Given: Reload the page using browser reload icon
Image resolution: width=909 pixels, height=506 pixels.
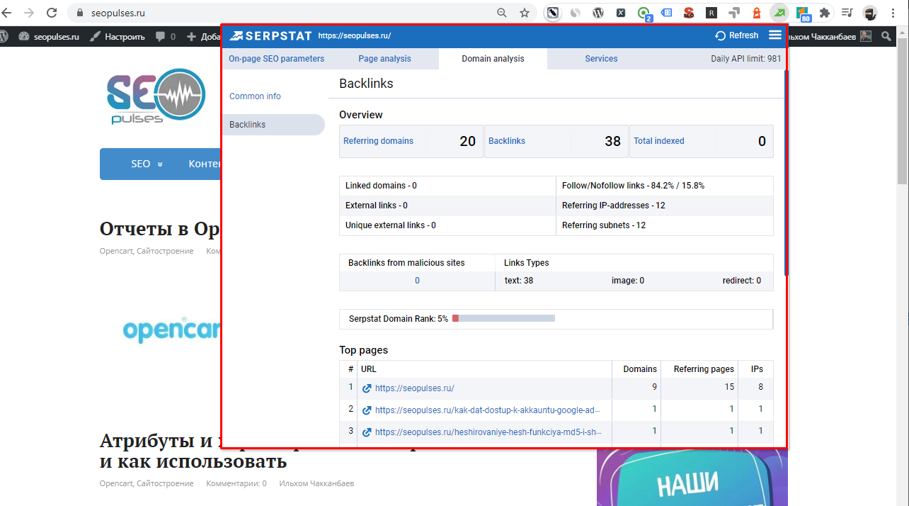Looking at the screenshot, I should coord(52,13).
